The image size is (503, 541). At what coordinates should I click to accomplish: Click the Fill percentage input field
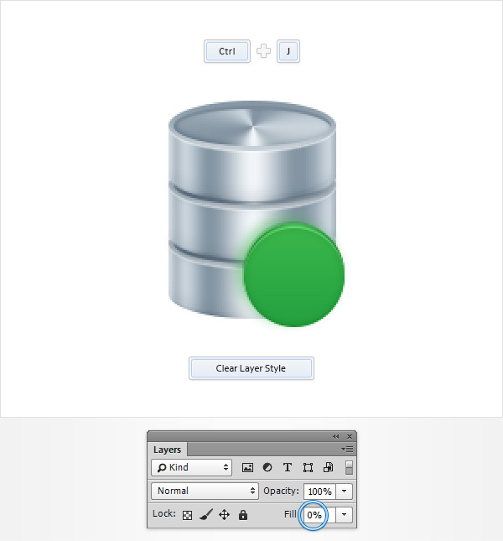[314, 515]
